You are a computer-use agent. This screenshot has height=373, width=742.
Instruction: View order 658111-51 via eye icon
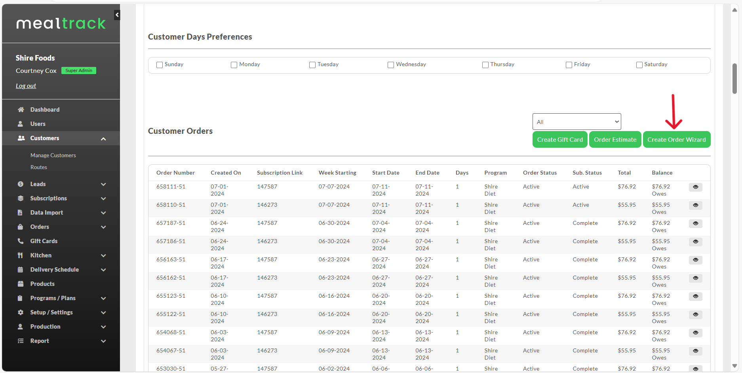point(696,187)
